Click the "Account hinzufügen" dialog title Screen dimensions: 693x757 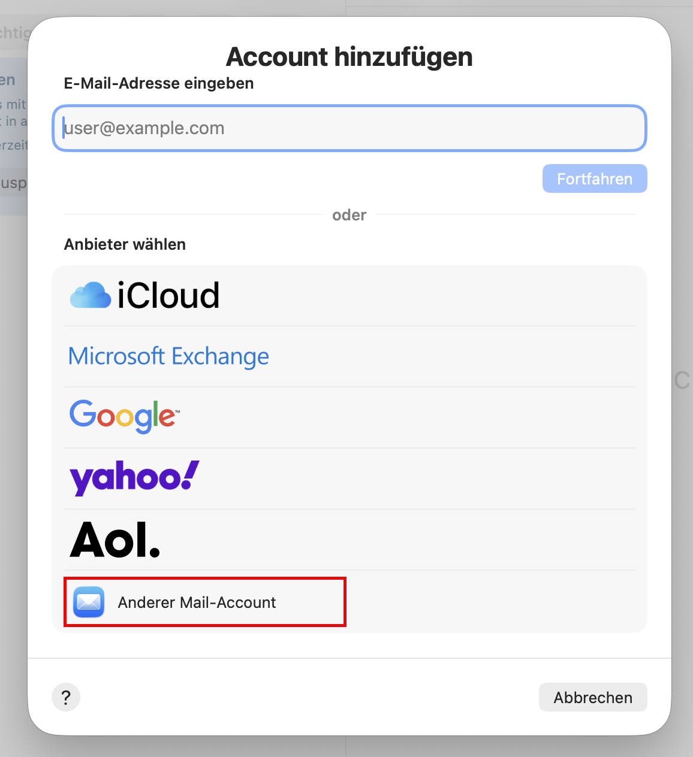(x=349, y=57)
